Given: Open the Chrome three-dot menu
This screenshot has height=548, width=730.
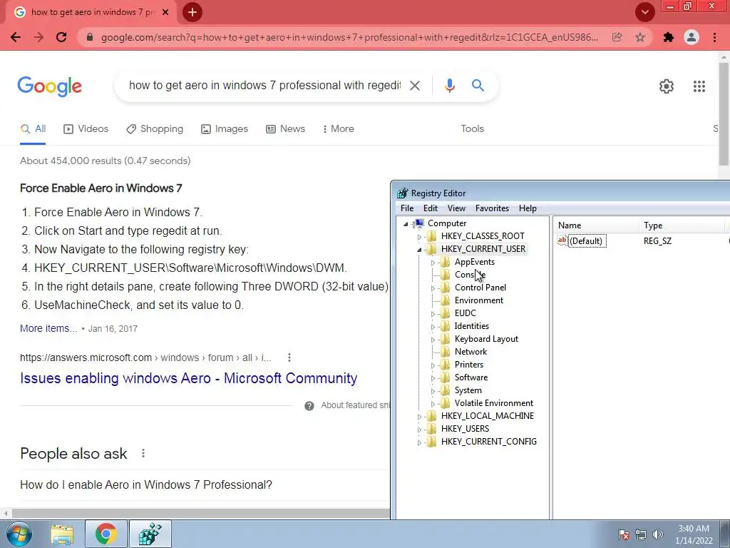Looking at the screenshot, I should pos(714,37).
